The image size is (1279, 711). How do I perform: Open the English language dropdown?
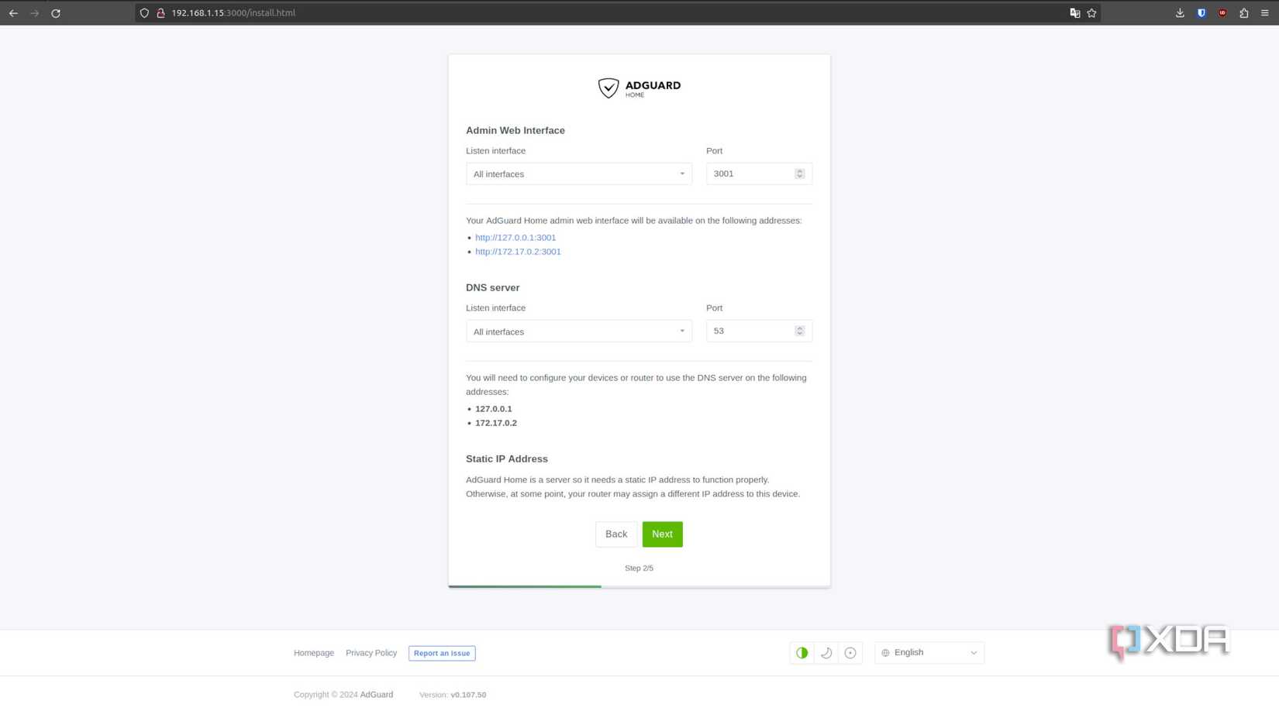[x=929, y=653]
